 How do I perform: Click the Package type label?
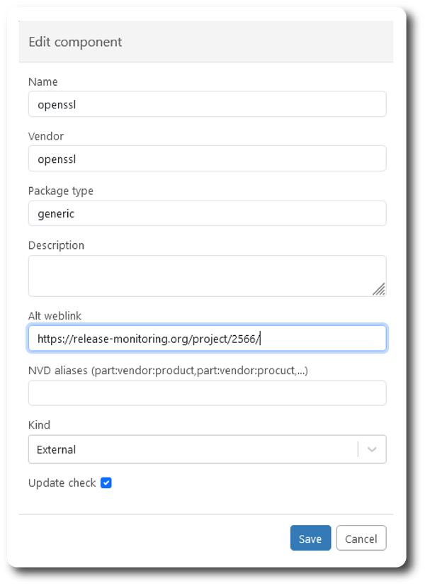coord(61,191)
